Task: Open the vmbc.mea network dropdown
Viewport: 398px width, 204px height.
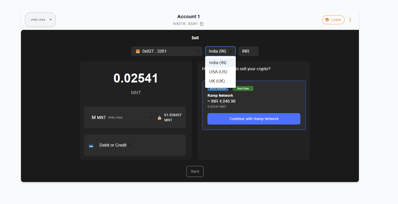Action: [x=40, y=20]
